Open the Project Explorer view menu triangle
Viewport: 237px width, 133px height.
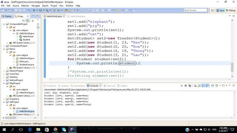point(38,20)
